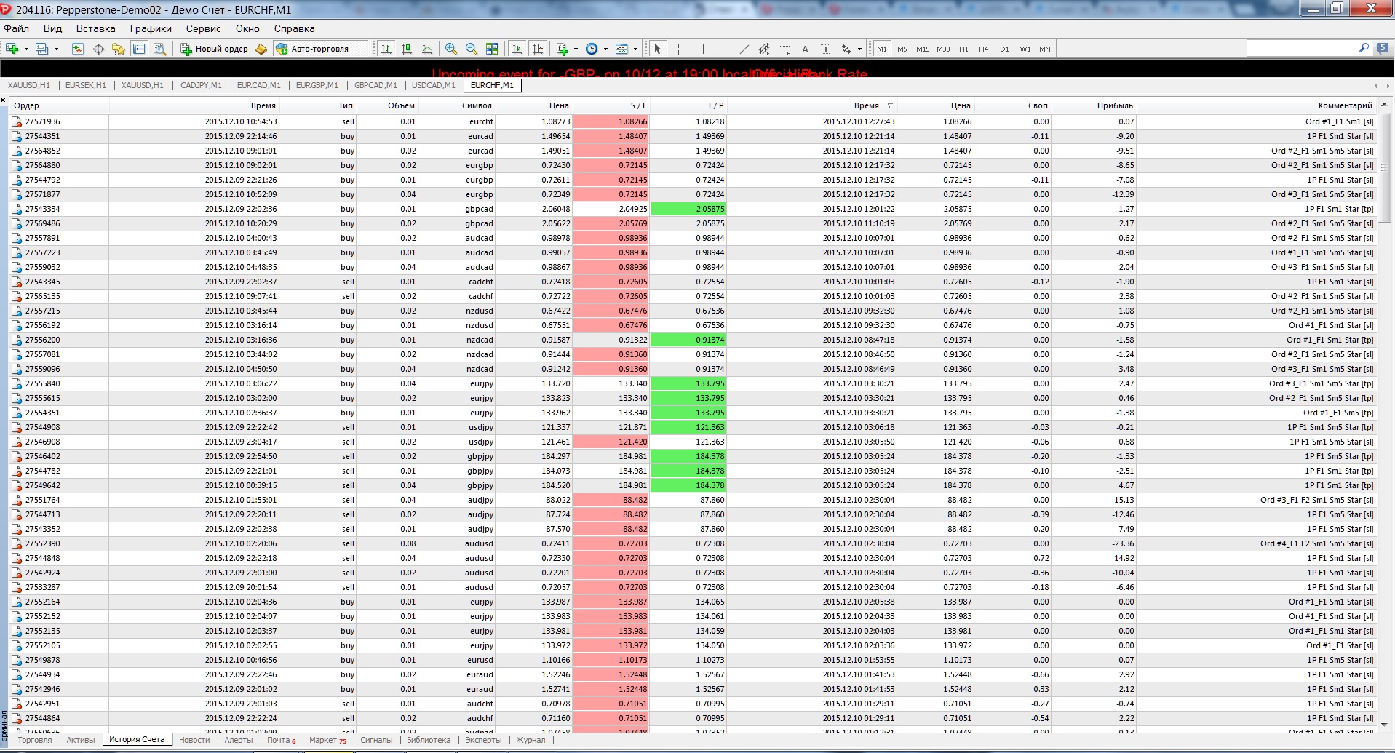Expand the Periods dropdown arrow
This screenshot has height=753, width=1395.
click(x=605, y=49)
